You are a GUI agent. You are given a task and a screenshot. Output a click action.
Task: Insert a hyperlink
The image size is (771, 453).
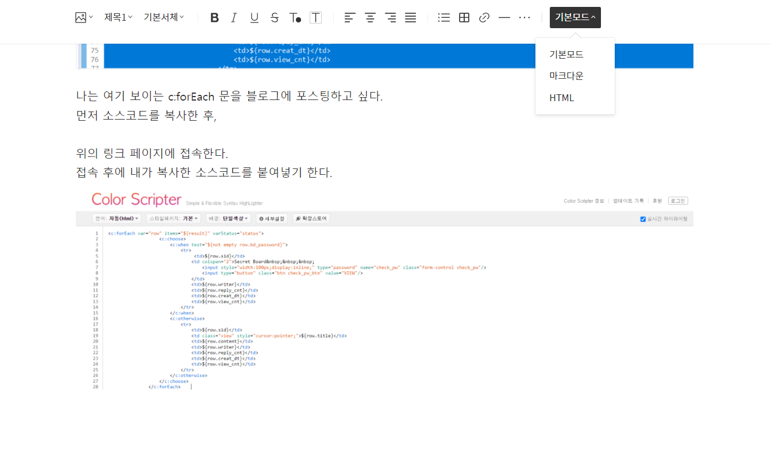point(484,18)
